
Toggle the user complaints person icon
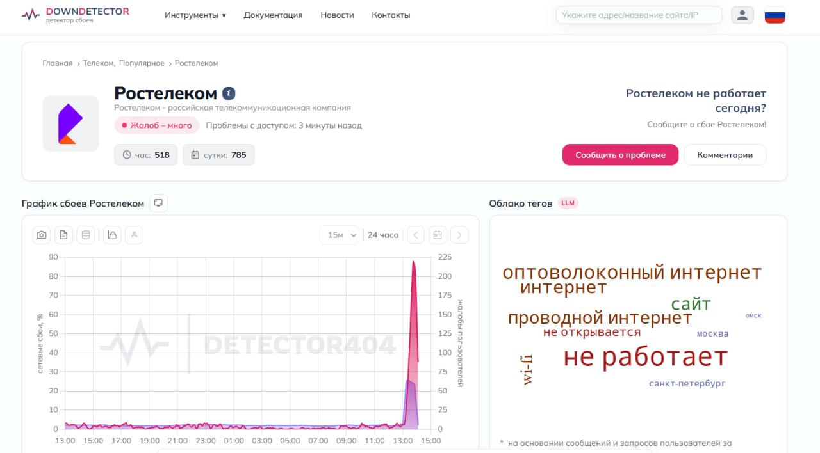pos(134,235)
